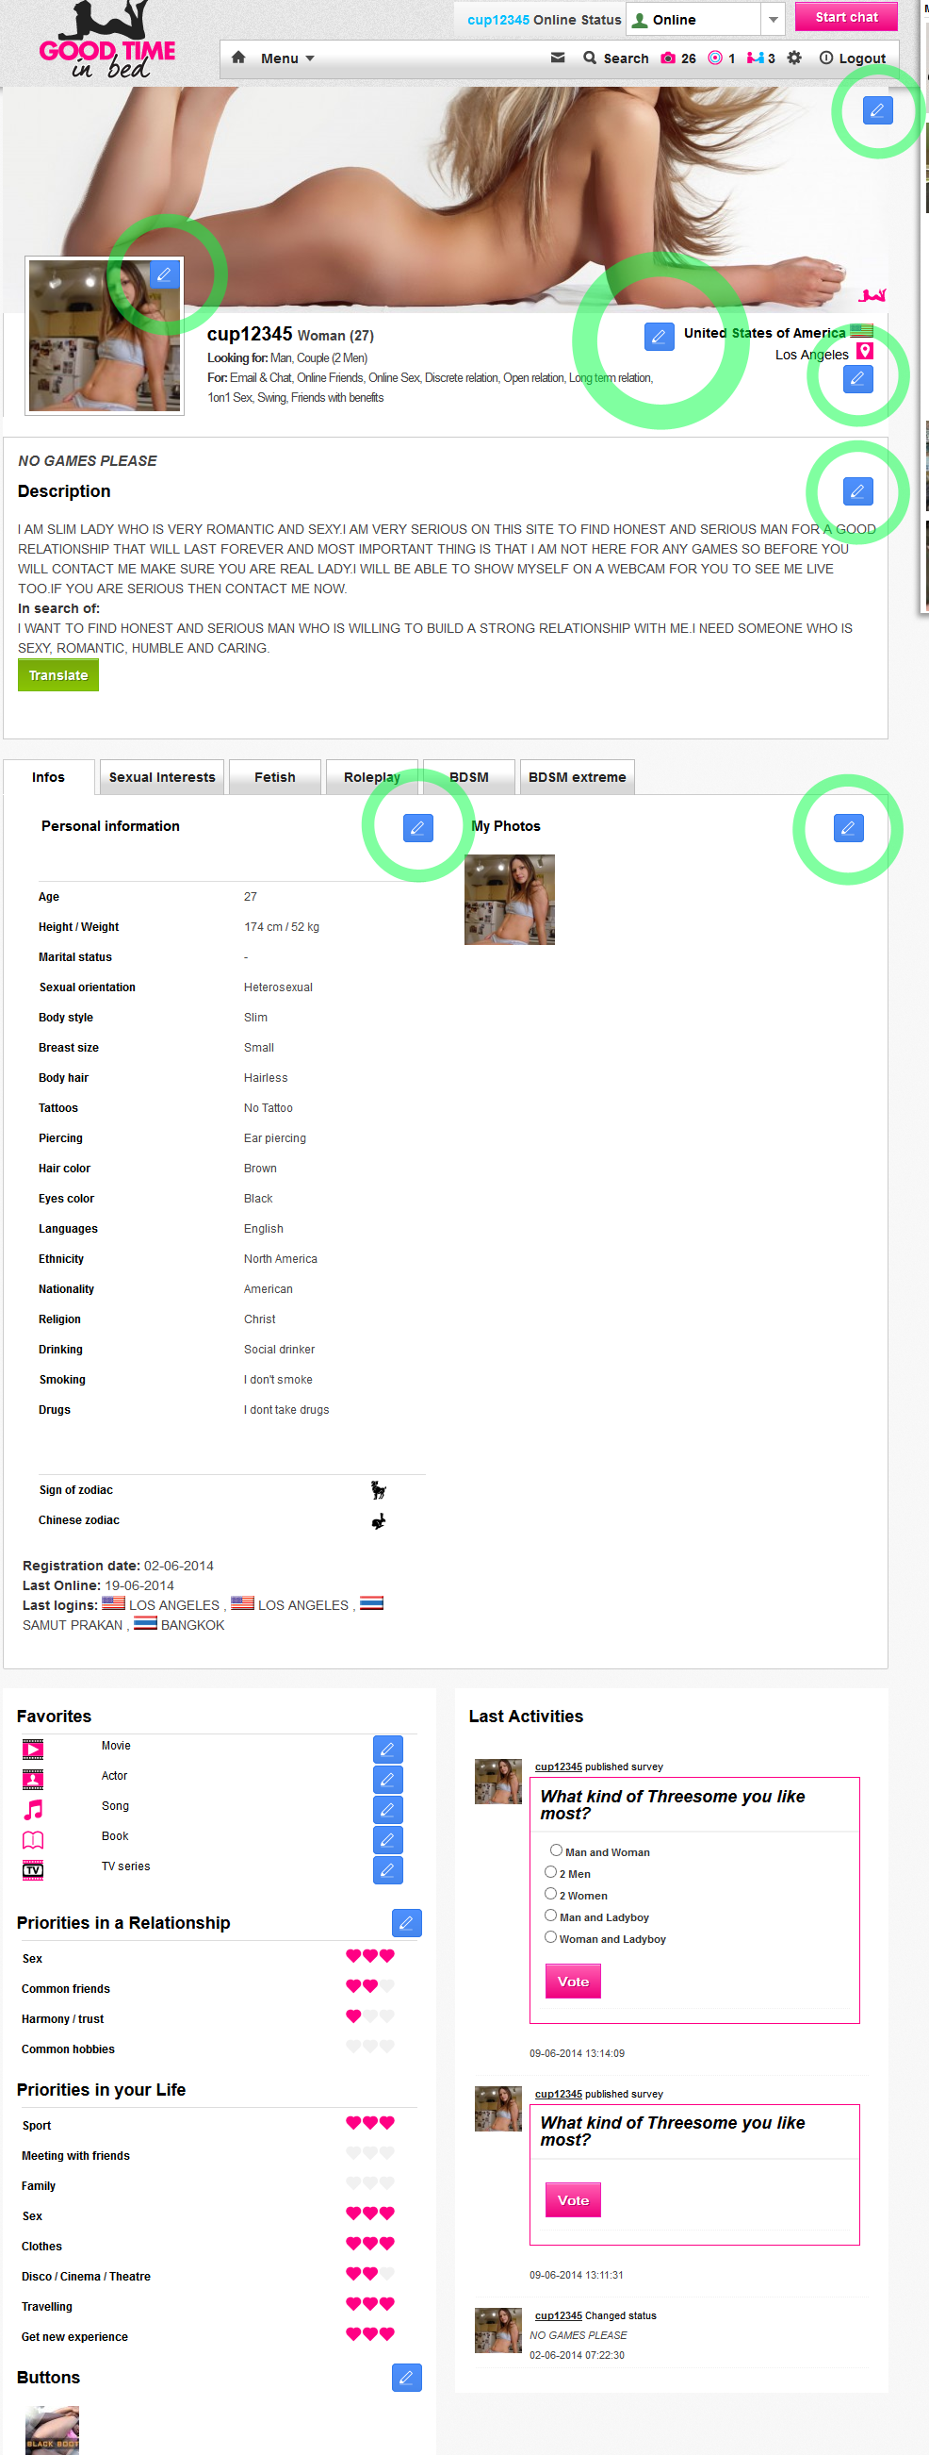Switch to the Sexual Interests tab
The height and width of the screenshot is (2455, 929).
pyautogui.click(x=162, y=778)
